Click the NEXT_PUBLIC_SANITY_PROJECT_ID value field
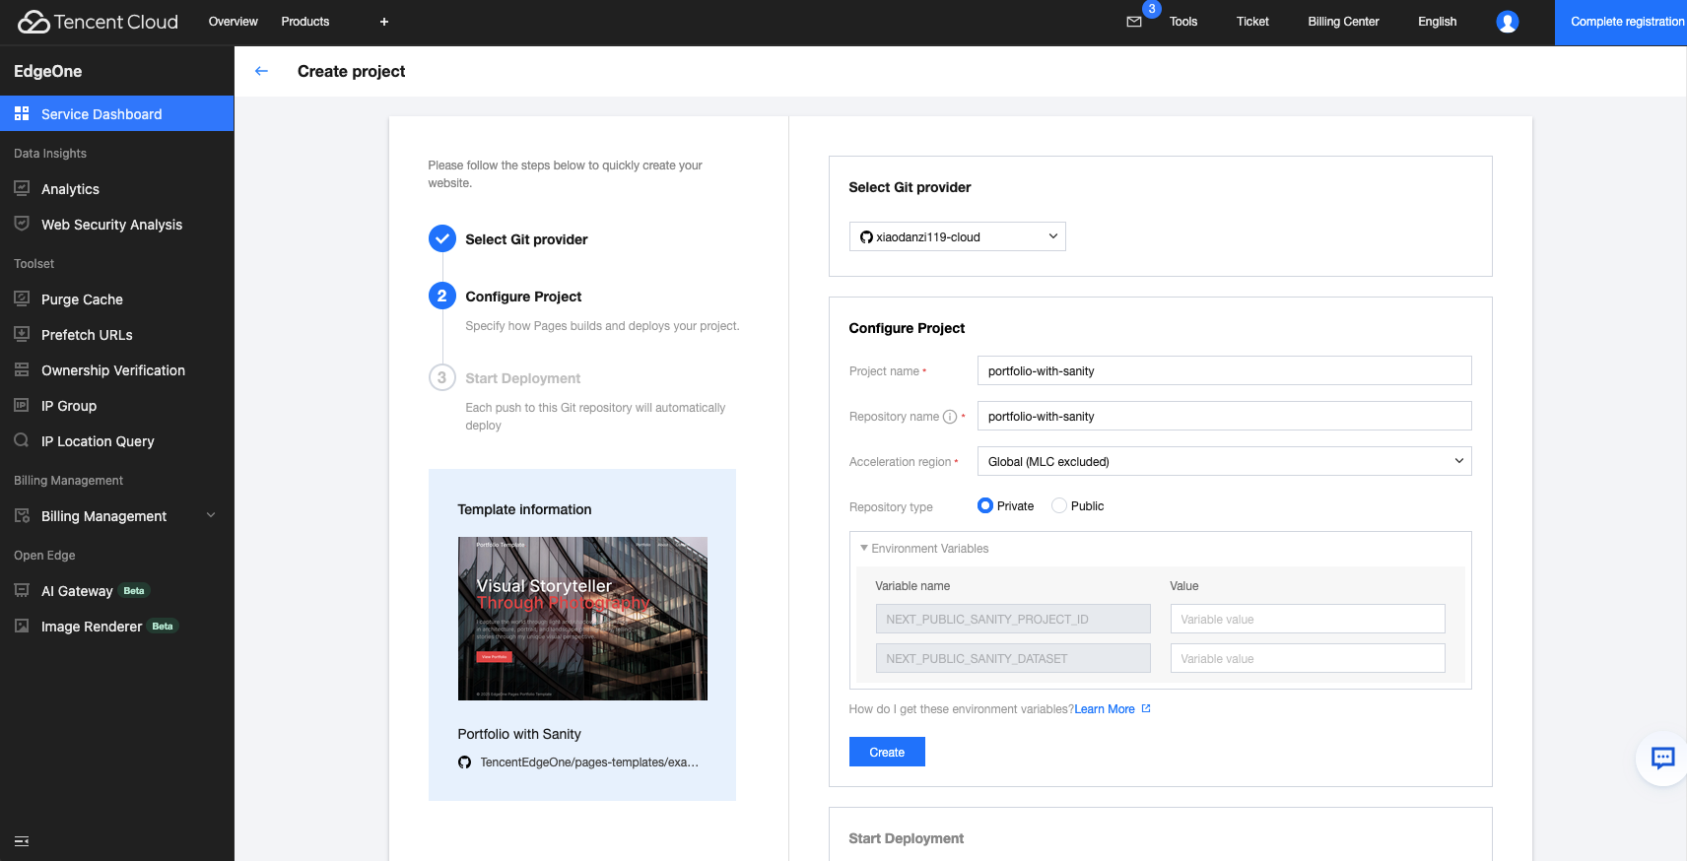 point(1307,620)
